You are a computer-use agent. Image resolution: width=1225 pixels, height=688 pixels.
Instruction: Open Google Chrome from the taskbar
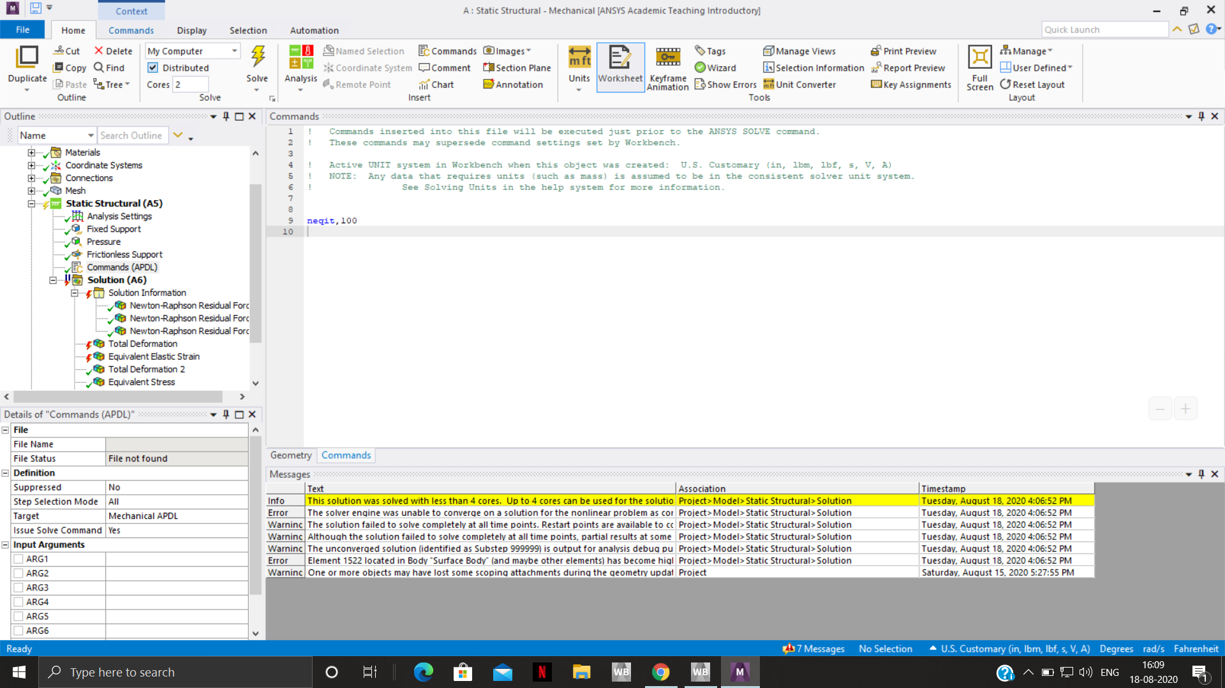coord(660,672)
